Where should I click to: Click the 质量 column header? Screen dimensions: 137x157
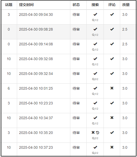point(126,5)
